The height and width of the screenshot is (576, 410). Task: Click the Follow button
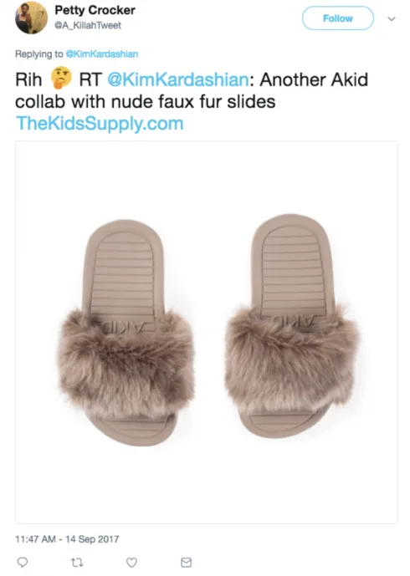337,18
